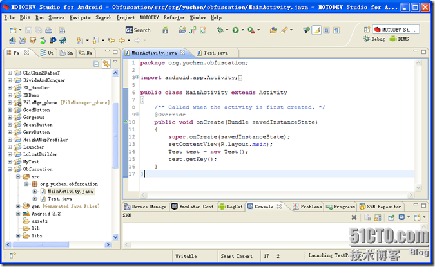Select the Snippets view tab

[66, 53]
